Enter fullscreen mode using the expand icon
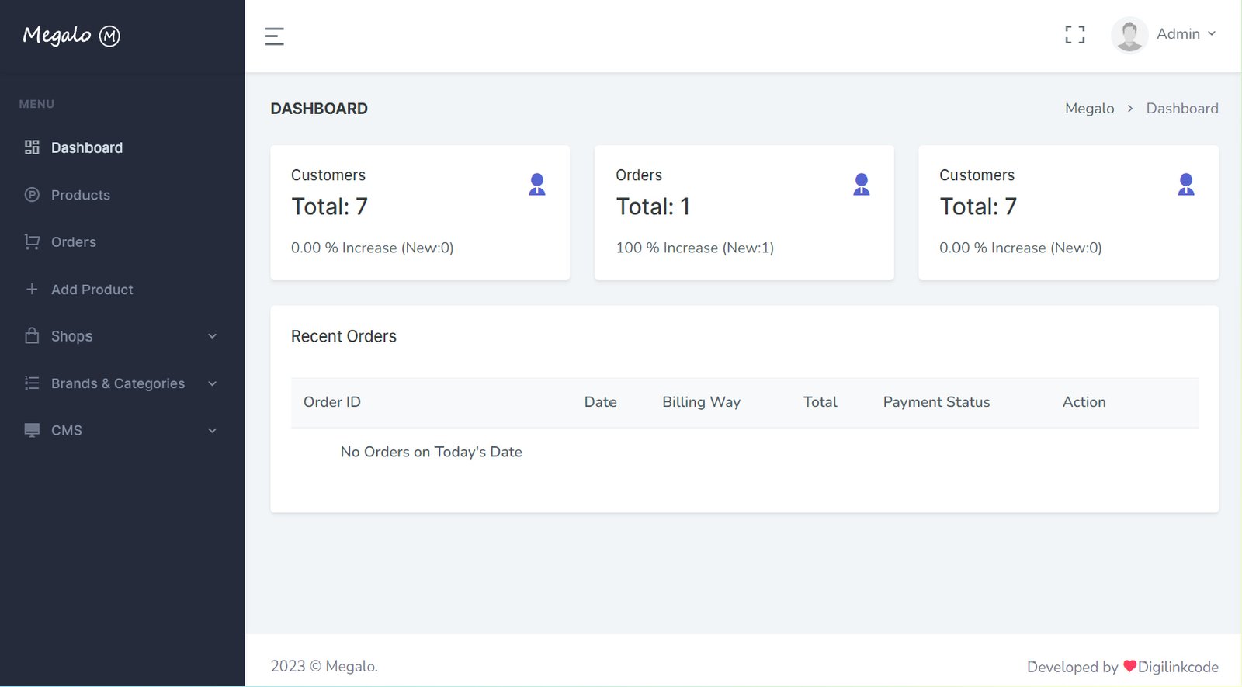1242x687 pixels. pyautogui.click(x=1074, y=35)
